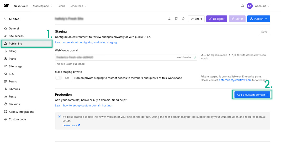Expand the Marketplace dropdown
This screenshot has width=281, height=143.
click(x=43, y=6)
